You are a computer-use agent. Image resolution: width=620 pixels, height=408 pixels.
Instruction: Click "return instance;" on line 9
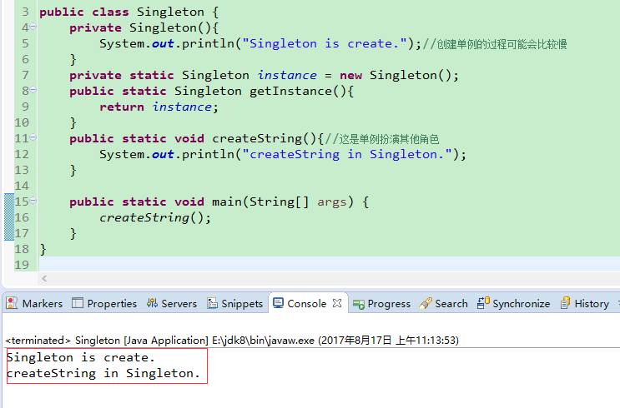(x=159, y=107)
